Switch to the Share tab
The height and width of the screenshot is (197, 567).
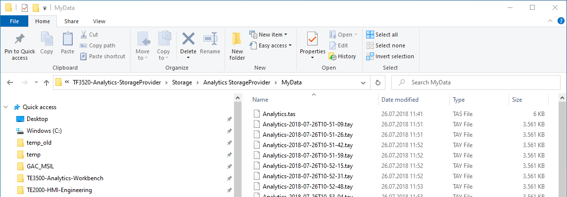[71, 21]
